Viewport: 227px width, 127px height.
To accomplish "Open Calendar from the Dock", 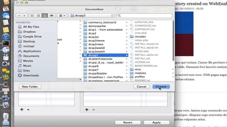I will pyautogui.click(x=6, y=8).
